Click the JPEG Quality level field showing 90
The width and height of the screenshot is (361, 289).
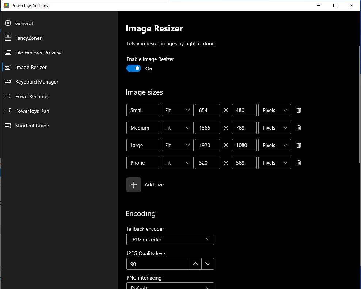pyautogui.click(x=158, y=264)
